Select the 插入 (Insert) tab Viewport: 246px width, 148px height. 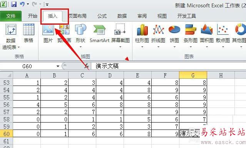tap(53, 16)
